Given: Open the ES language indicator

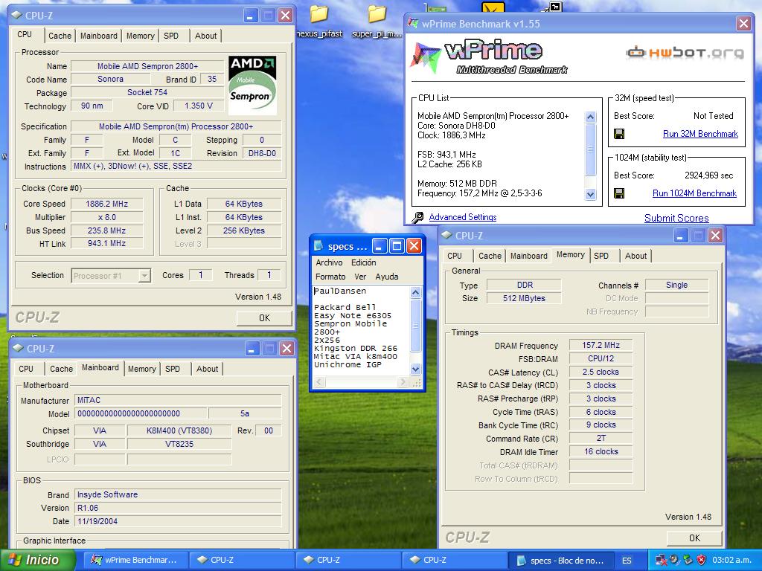Looking at the screenshot, I should tap(627, 561).
